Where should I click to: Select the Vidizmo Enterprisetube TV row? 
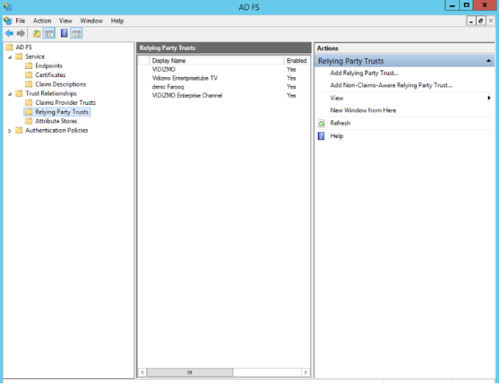184,78
